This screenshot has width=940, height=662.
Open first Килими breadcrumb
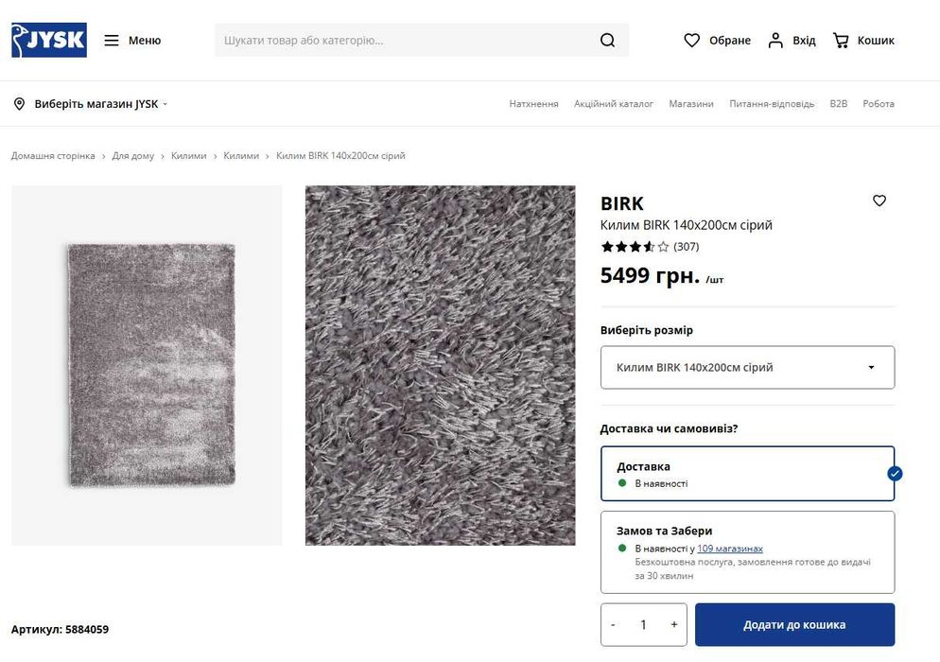pos(188,156)
